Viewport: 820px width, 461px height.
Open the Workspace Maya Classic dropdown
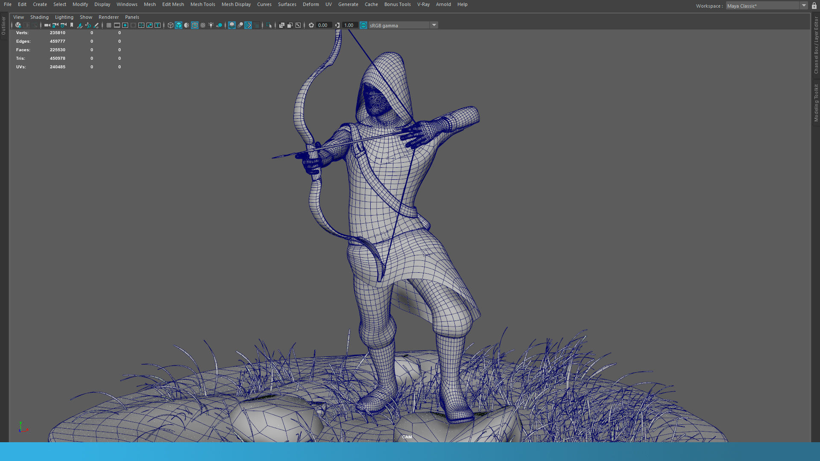767,6
